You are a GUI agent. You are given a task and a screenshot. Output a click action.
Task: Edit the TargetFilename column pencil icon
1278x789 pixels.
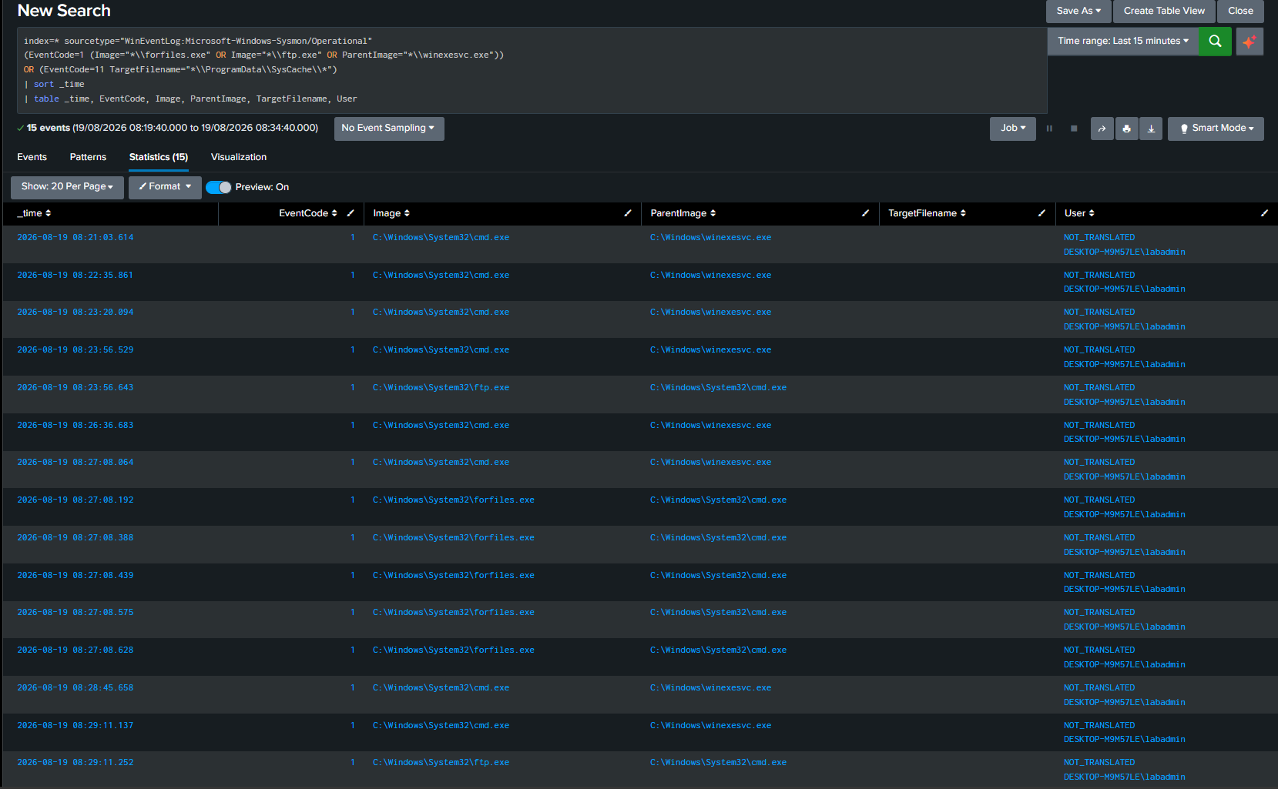1042,213
